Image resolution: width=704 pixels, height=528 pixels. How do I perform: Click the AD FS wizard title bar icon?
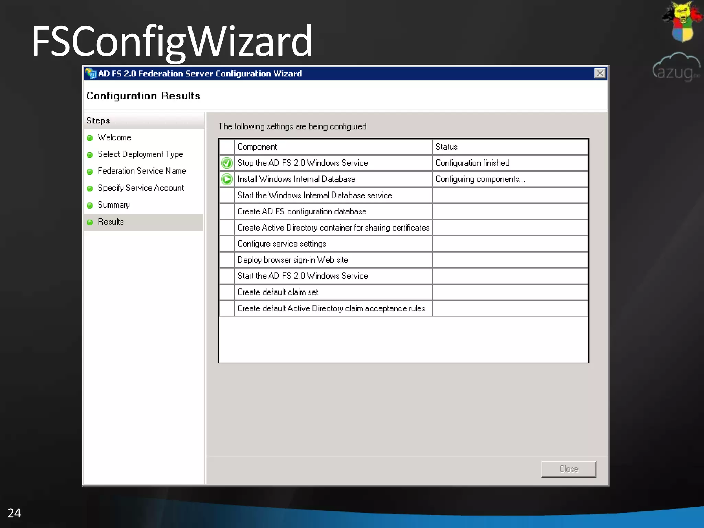(x=91, y=74)
